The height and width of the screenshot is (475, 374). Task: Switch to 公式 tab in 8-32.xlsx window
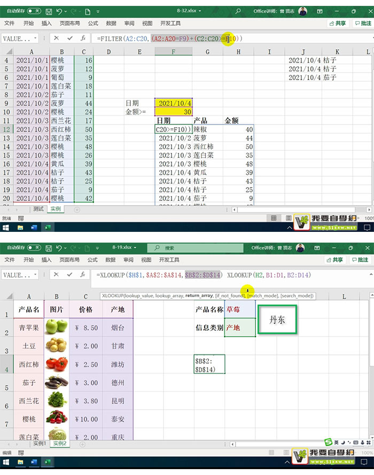[93, 24]
